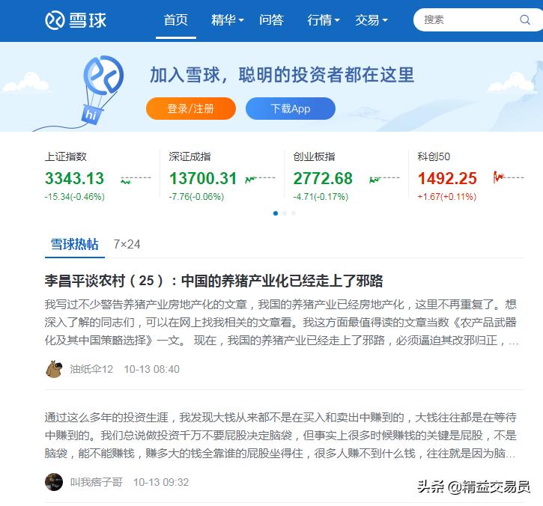Switch to the 雪球热帖 tab
Viewport: 543px width, 506px height.
[75, 244]
